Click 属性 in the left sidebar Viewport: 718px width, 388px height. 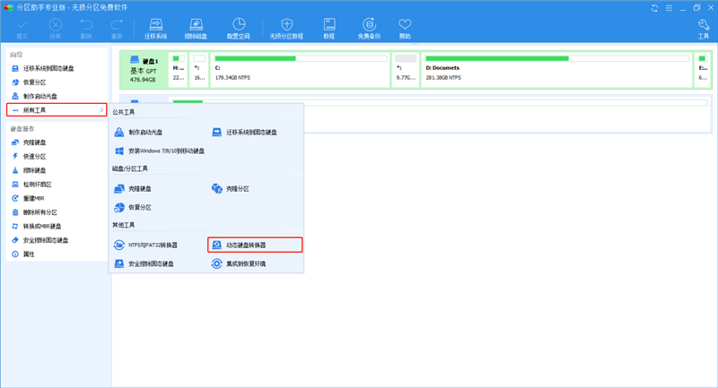coord(29,254)
